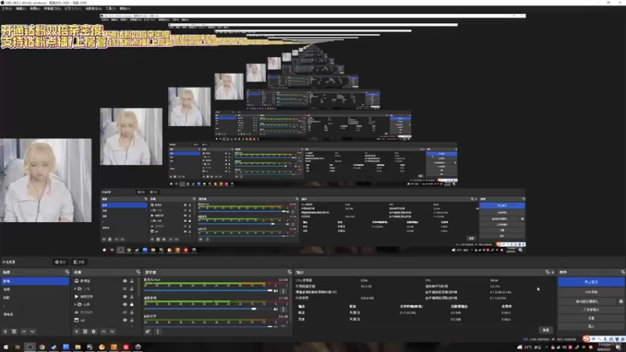The height and width of the screenshot is (352, 626).
Task: Toggle visibility of the first source row
Action: point(125,281)
